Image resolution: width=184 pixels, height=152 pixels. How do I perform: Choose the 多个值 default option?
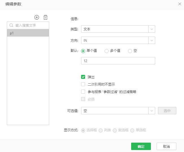(107, 51)
